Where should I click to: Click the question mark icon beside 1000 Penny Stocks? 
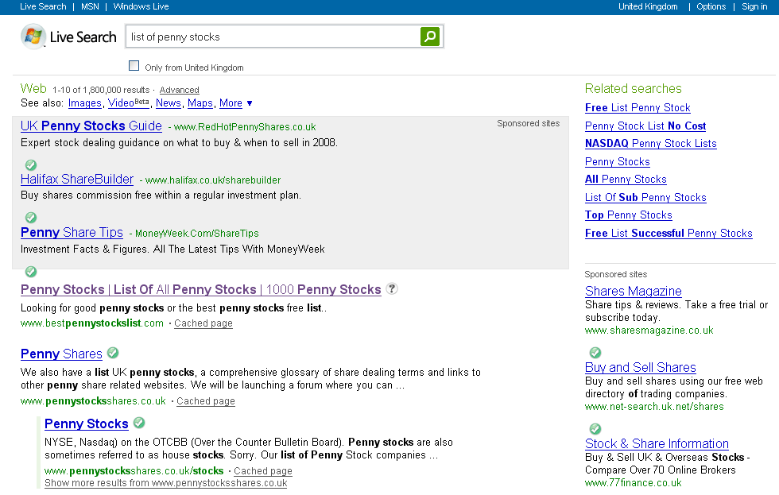(x=392, y=288)
